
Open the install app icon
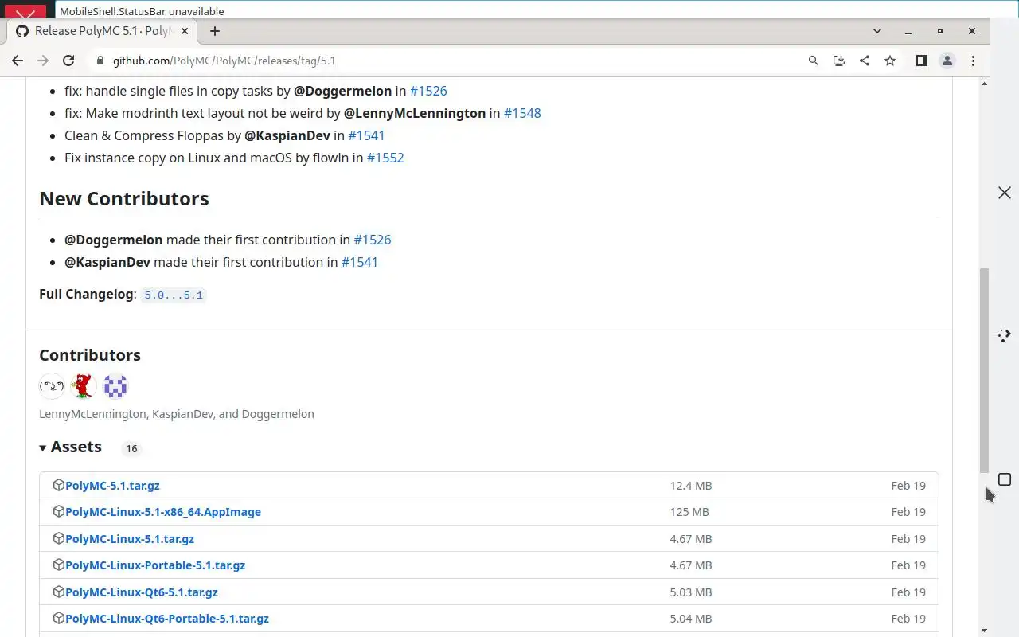(838, 61)
